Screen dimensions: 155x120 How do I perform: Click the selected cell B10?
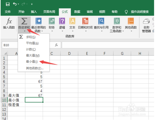coord(34,100)
